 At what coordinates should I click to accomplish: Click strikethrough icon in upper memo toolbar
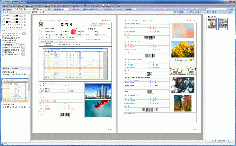(x=14, y=74)
